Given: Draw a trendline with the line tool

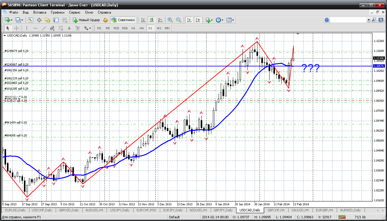Looking at the screenshot, I should [44, 28].
